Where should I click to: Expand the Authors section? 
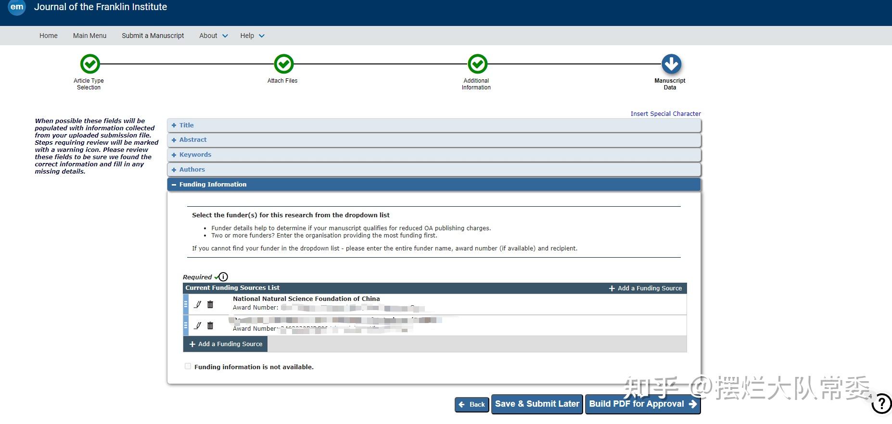[434, 170]
